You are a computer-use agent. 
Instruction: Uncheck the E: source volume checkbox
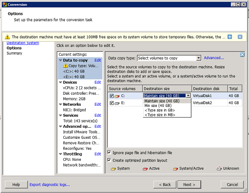tap(111, 103)
